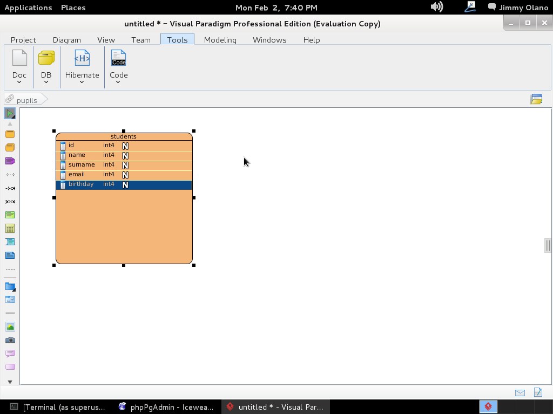Open the Code dropdown in the Tools ribbon
The height and width of the screenshot is (414, 553).
(x=118, y=82)
